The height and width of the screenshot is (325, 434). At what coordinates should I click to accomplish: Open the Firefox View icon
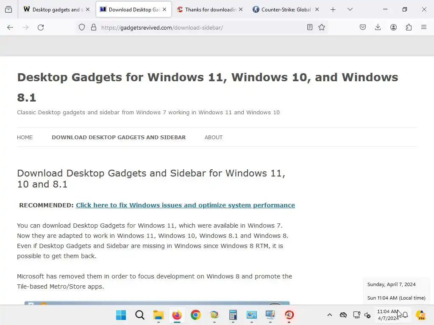(x=8, y=9)
